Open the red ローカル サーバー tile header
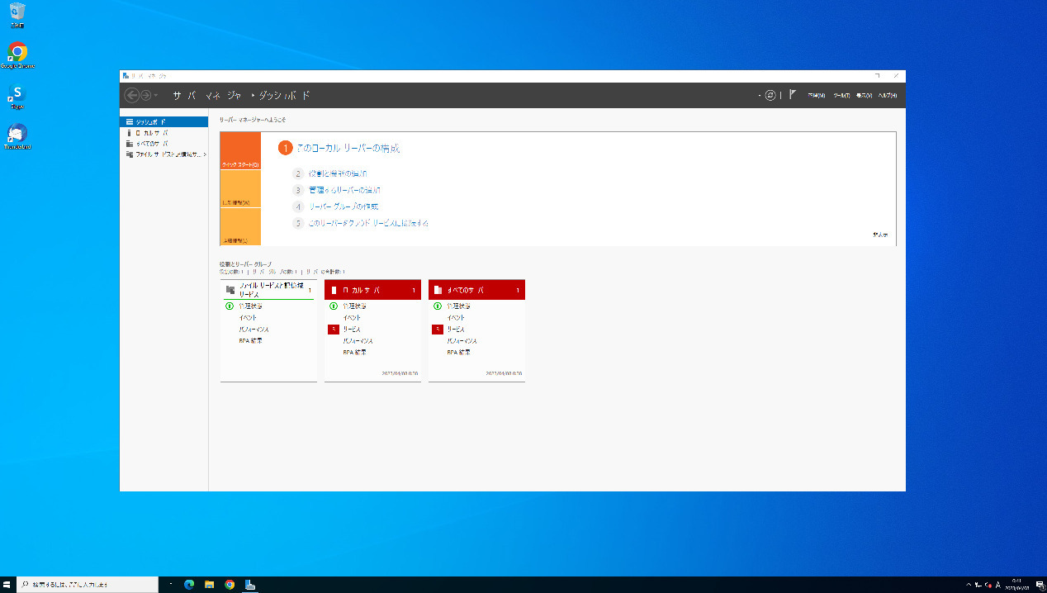 click(x=372, y=290)
